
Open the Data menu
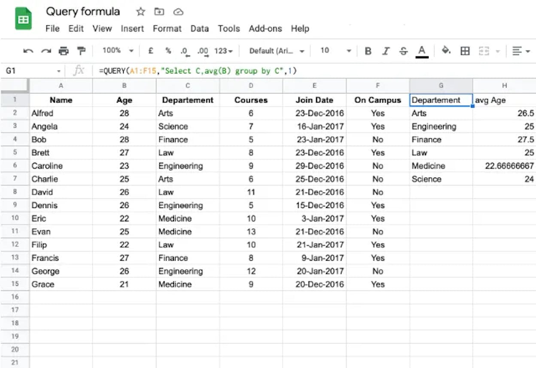coord(200,29)
